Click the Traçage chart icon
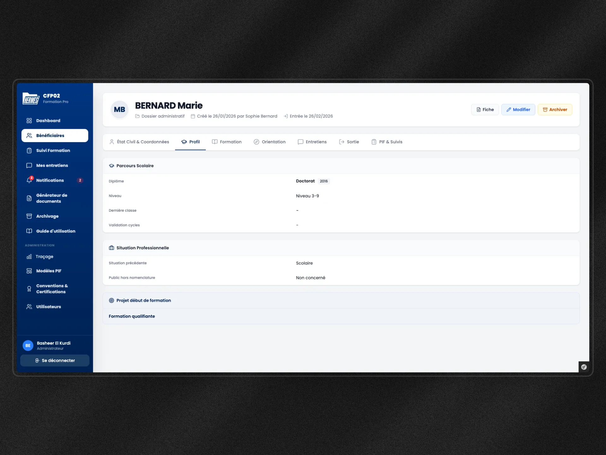Viewport: 606px width, 455px height. click(29, 257)
